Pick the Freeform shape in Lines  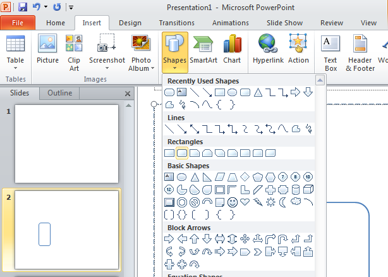[296, 129]
